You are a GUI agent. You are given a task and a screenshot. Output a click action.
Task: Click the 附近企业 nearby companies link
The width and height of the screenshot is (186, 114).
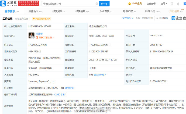[70, 88]
